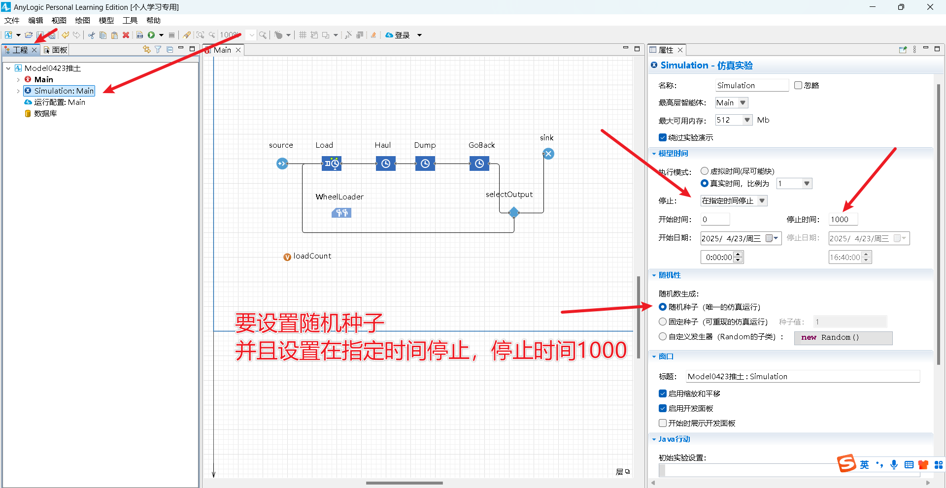
Task: Click the 数据库 tree item
Action: 41,113
